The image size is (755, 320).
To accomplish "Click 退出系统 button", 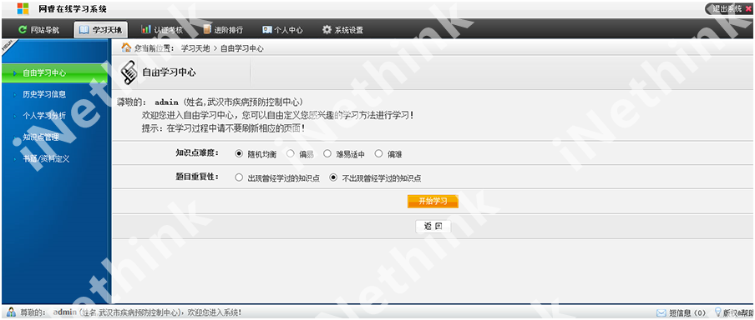I will [729, 8].
